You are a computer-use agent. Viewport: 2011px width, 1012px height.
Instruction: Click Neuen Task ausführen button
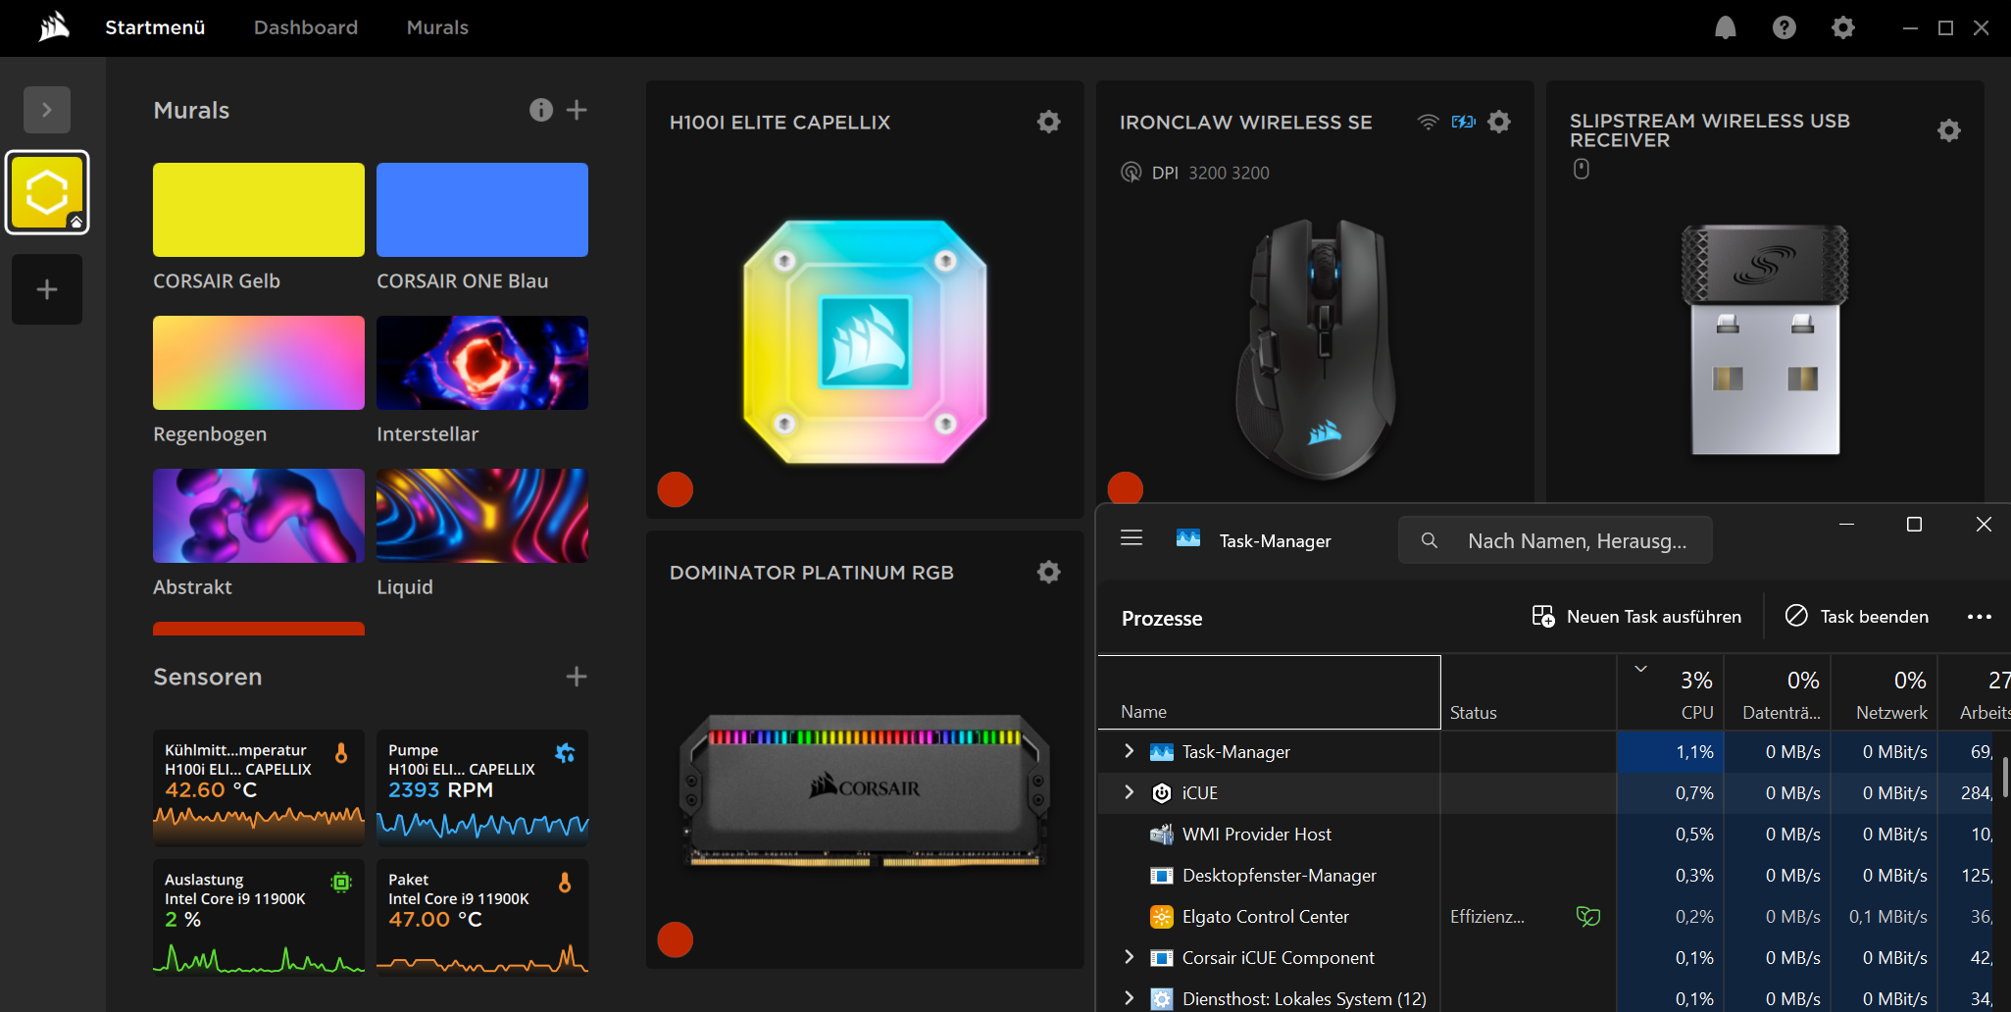point(1636,617)
